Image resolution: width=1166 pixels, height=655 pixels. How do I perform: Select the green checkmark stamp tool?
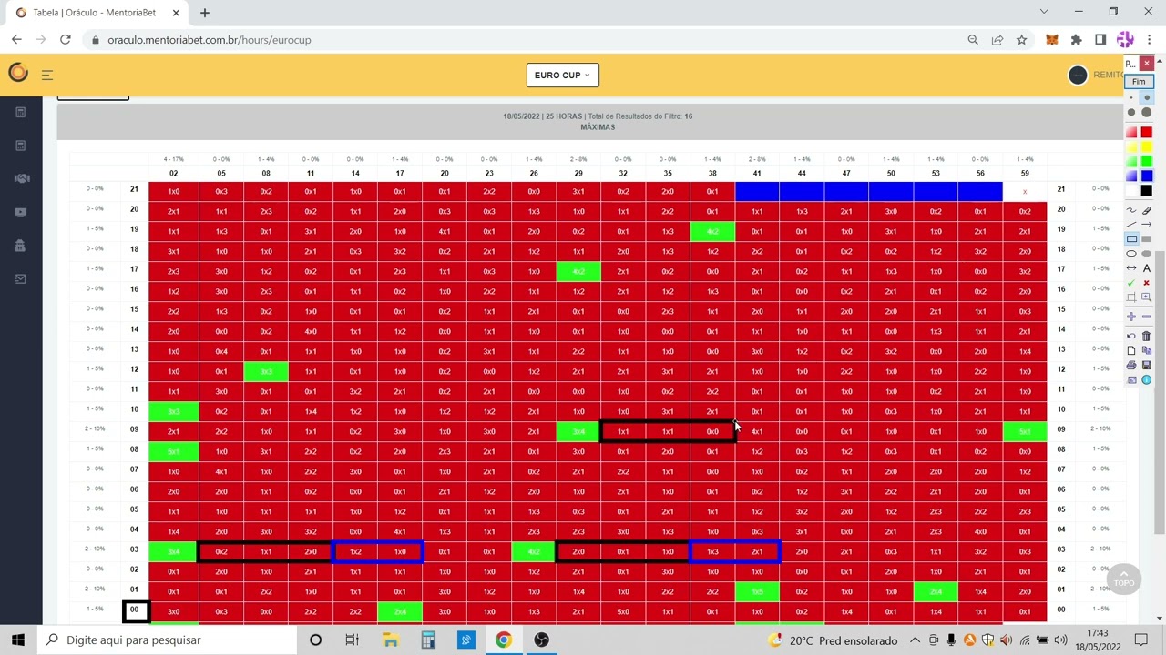1131,283
